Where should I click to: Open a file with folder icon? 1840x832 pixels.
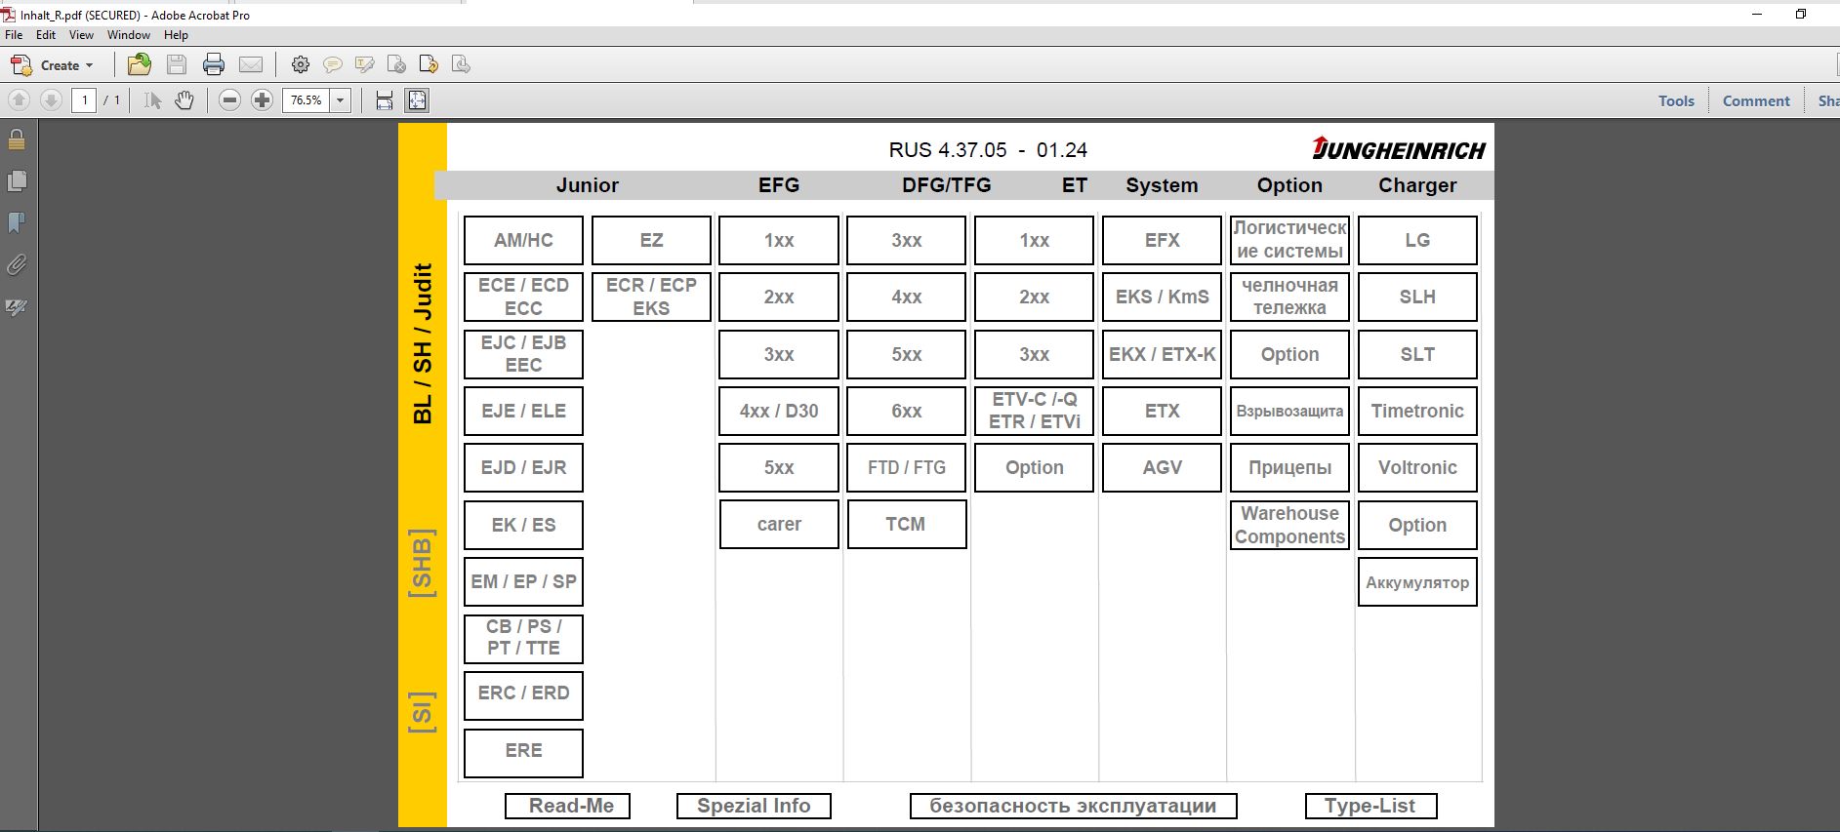tap(140, 64)
